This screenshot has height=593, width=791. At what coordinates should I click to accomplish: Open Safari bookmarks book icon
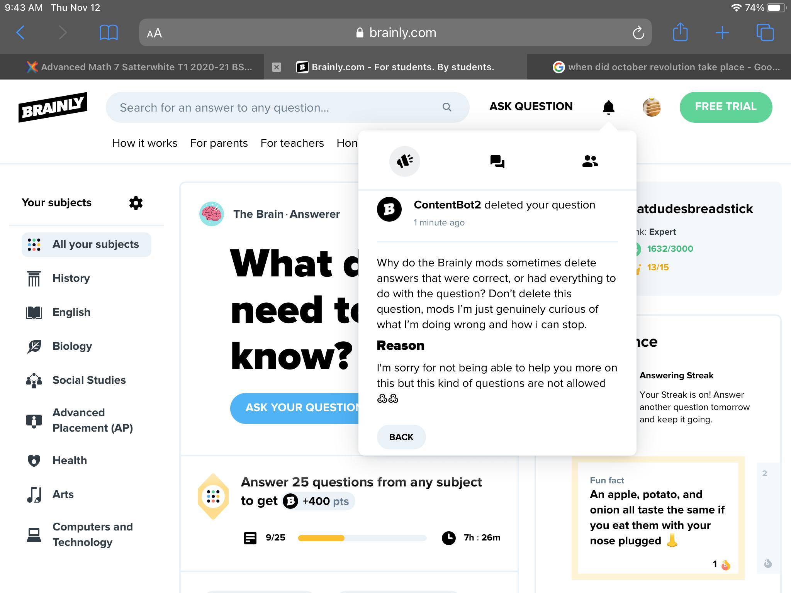(x=109, y=32)
